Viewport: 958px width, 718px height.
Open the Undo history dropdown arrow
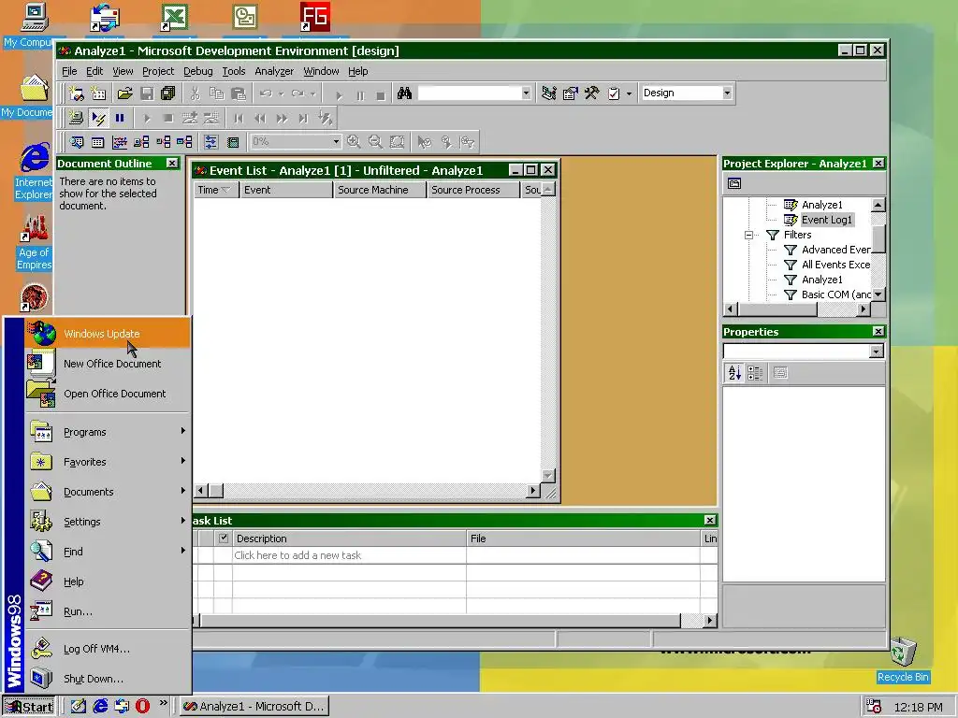point(281,93)
